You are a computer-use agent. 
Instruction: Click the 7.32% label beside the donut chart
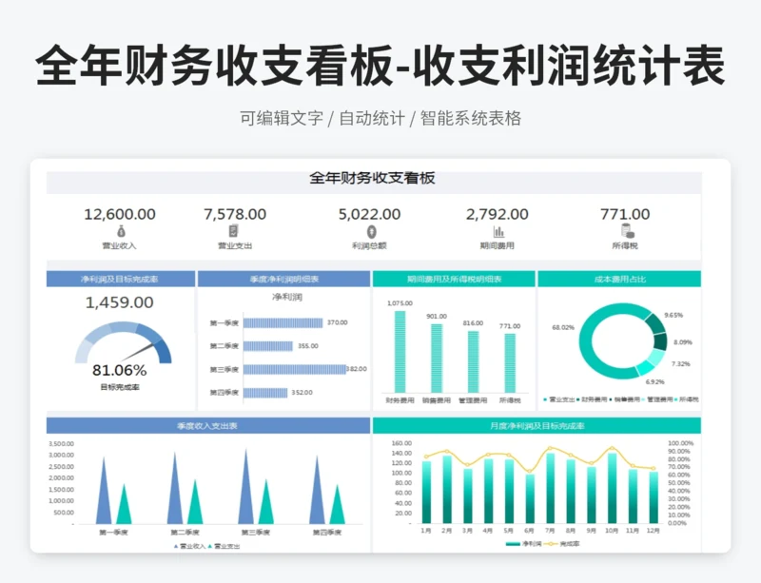680,363
